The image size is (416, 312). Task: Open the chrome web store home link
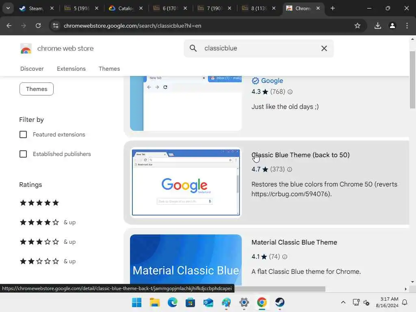(65, 48)
